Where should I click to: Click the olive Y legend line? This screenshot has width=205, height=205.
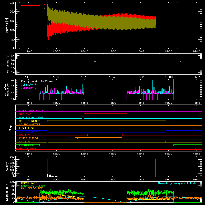click(30, 9)
